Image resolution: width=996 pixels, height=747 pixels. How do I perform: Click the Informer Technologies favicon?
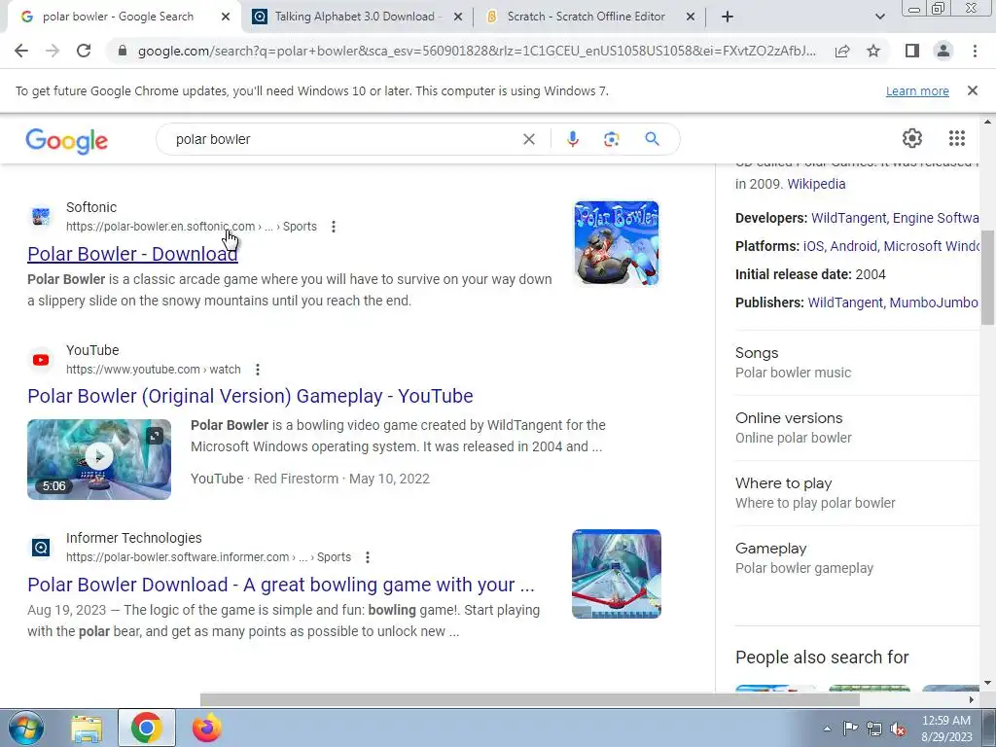tap(41, 548)
